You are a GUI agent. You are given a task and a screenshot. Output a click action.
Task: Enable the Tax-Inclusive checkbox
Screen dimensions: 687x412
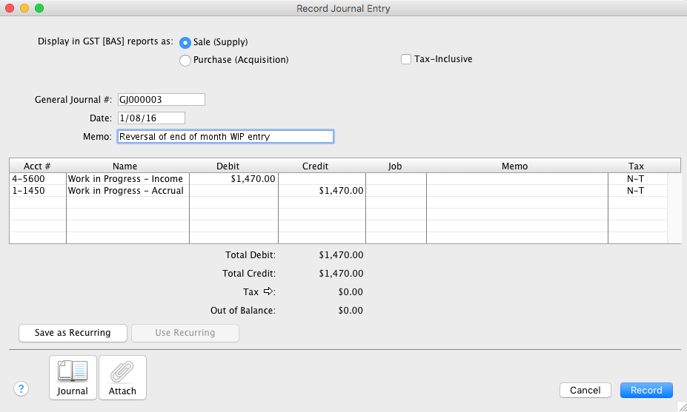tap(406, 59)
